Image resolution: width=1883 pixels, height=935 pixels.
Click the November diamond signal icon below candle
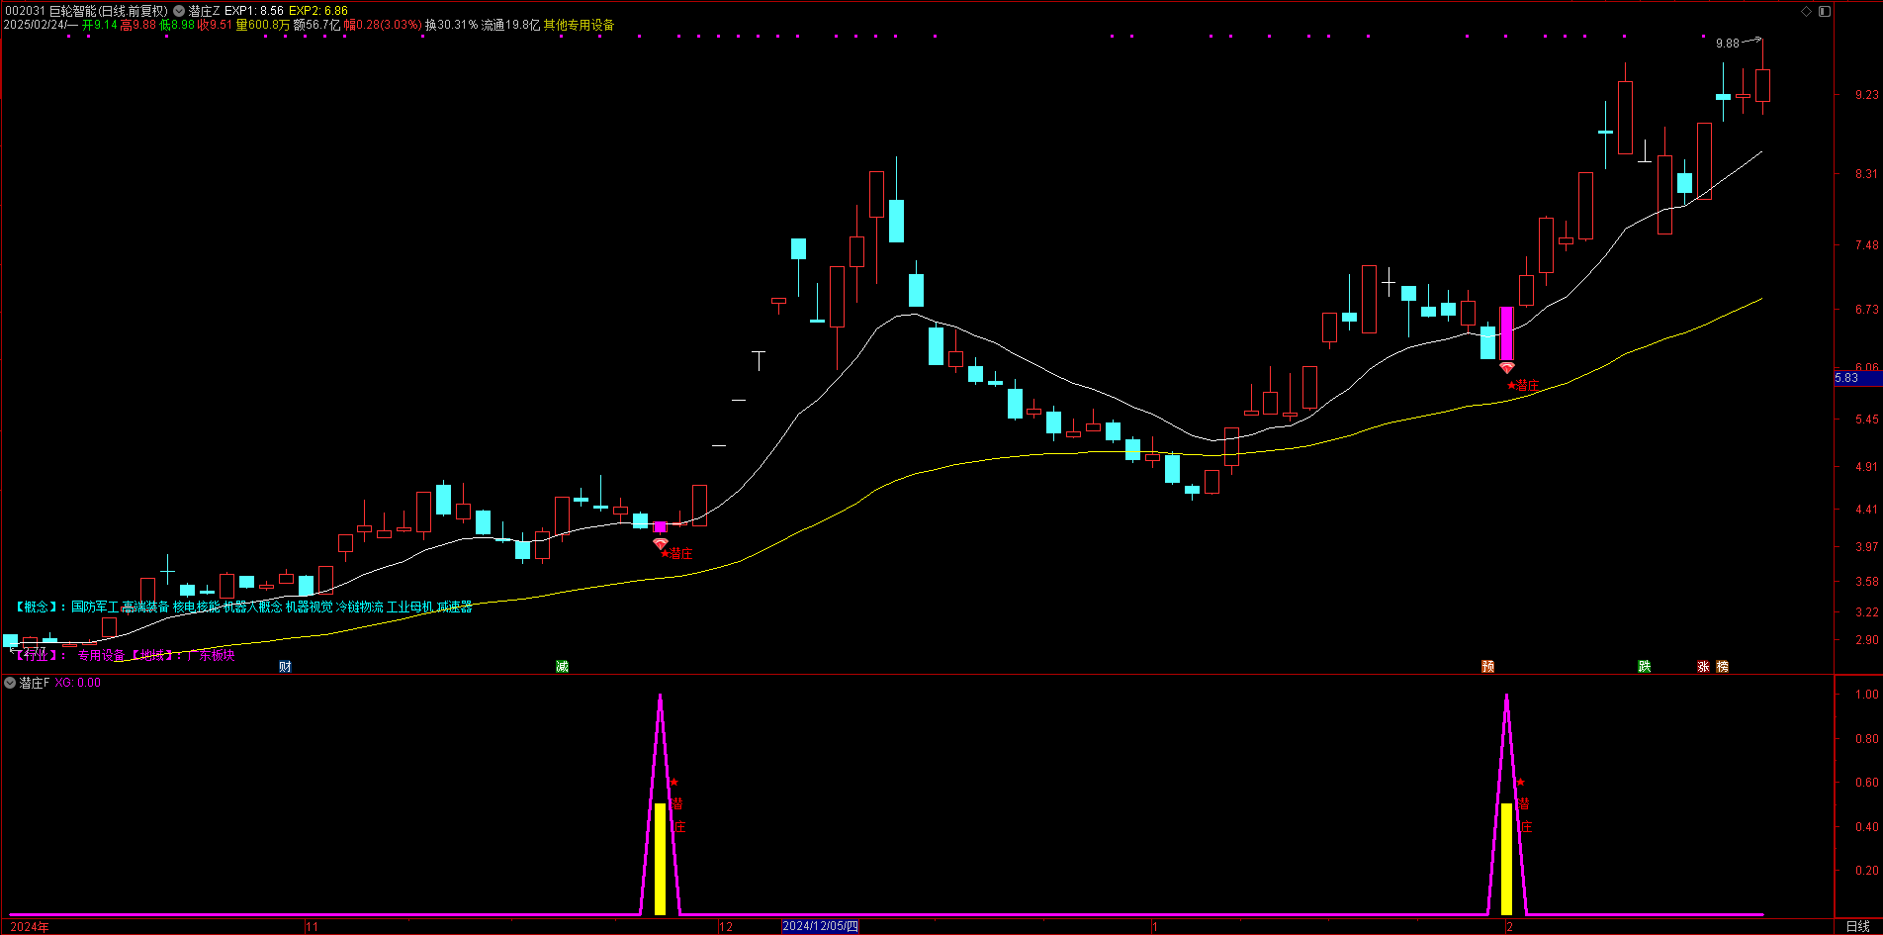click(660, 543)
